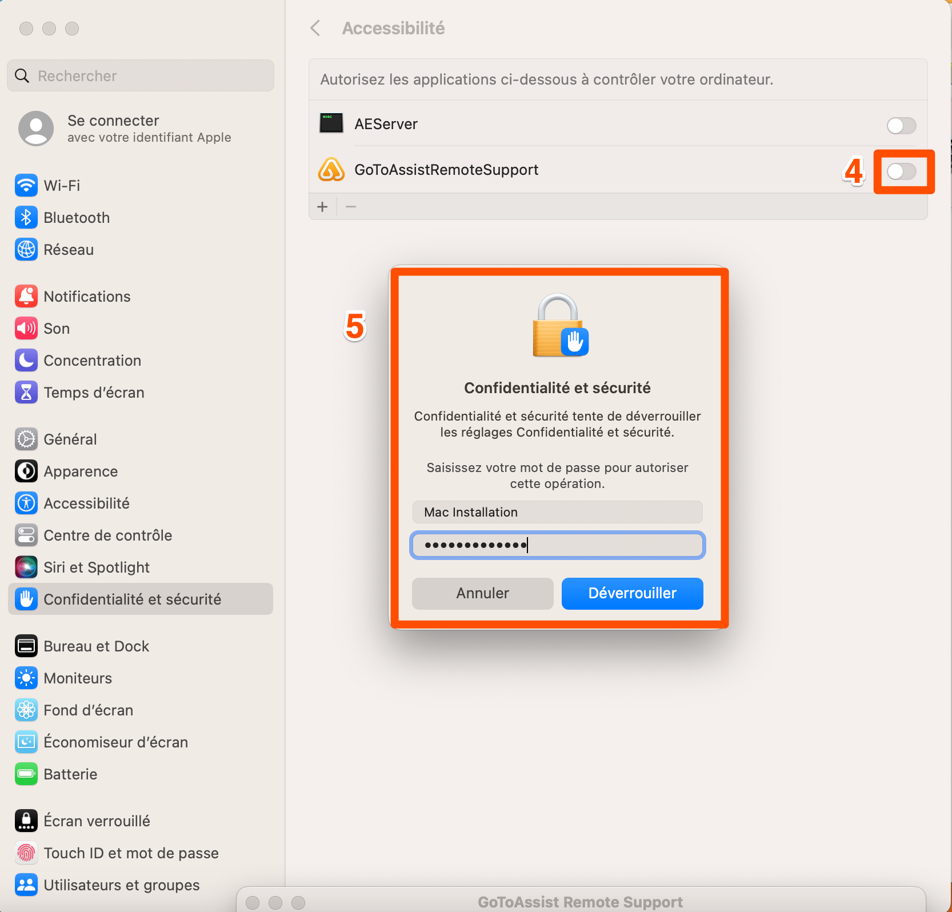
Task: Select the Général label
Action: pos(70,439)
